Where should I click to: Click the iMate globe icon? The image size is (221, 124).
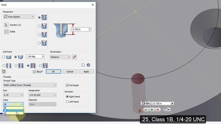(x=88, y=65)
